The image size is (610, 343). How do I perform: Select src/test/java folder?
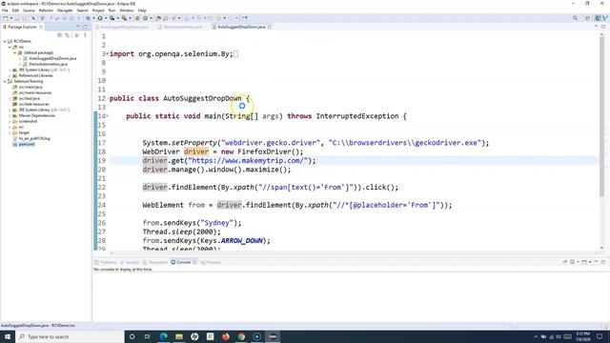click(x=30, y=98)
